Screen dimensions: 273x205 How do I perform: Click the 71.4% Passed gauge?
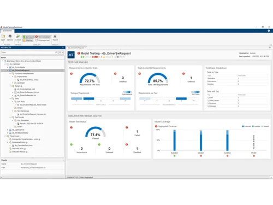(96, 132)
